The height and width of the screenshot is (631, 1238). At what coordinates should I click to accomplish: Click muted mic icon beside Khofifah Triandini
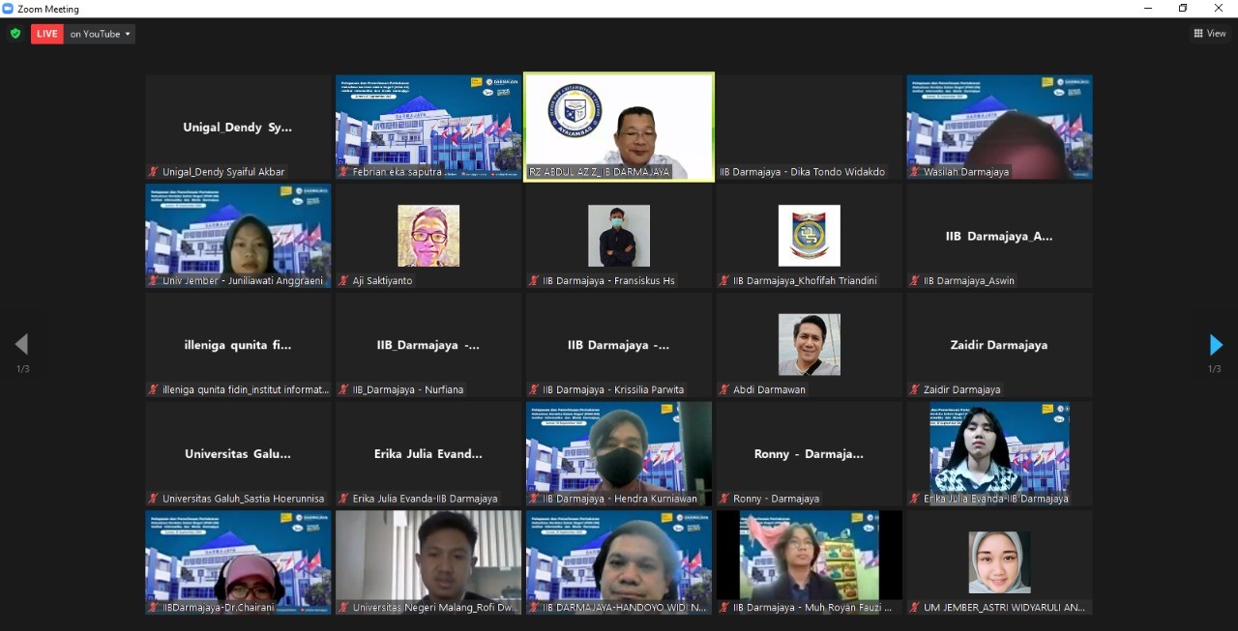click(724, 281)
